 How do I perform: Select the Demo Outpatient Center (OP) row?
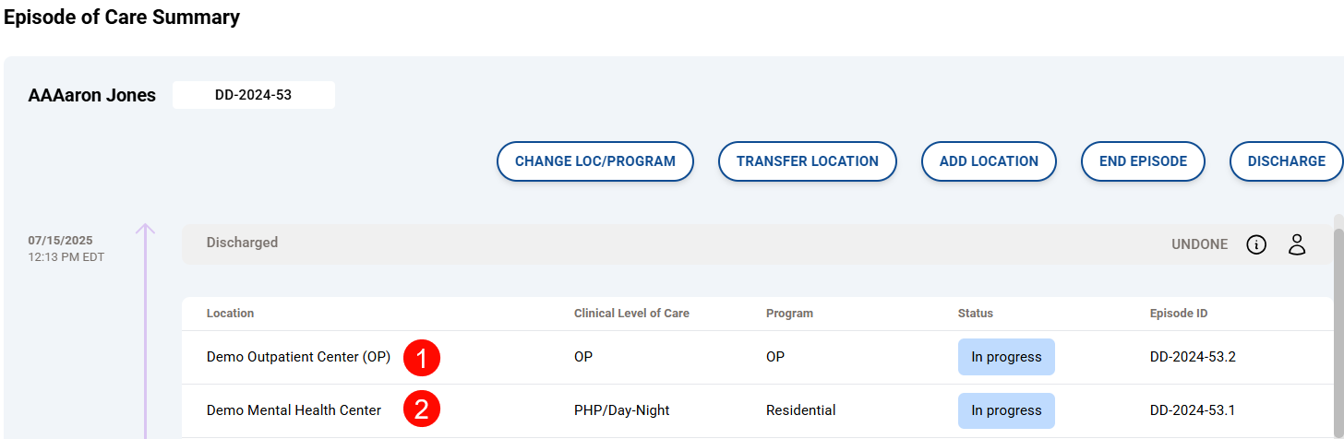[298, 357]
